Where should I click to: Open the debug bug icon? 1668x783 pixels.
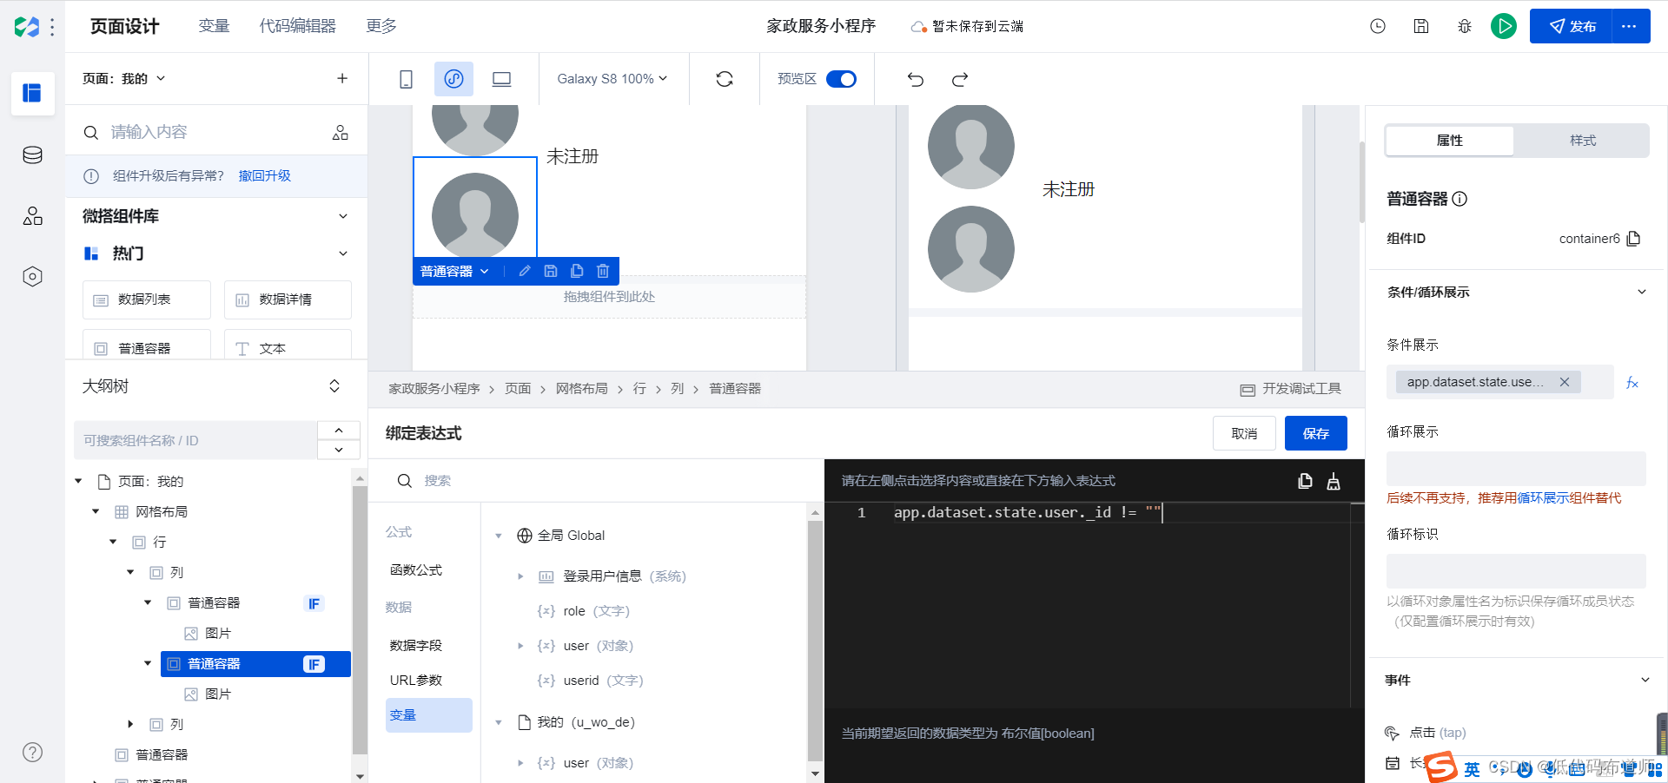click(1465, 26)
